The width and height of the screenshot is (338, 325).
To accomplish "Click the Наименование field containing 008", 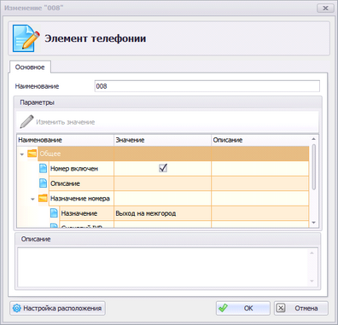I will pyautogui.click(x=207, y=86).
